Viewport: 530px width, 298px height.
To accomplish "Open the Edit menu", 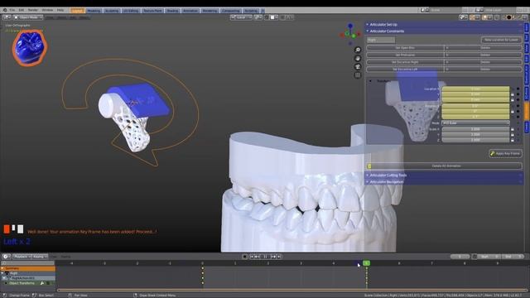I will (22, 10).
